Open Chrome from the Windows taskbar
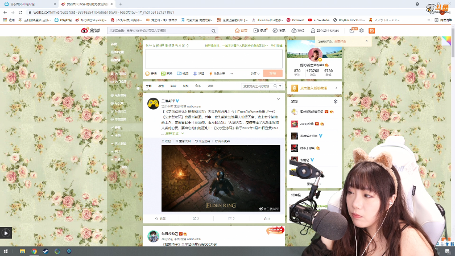The height and width of the screenshot is (256, 455). click(x=34, y=251)
